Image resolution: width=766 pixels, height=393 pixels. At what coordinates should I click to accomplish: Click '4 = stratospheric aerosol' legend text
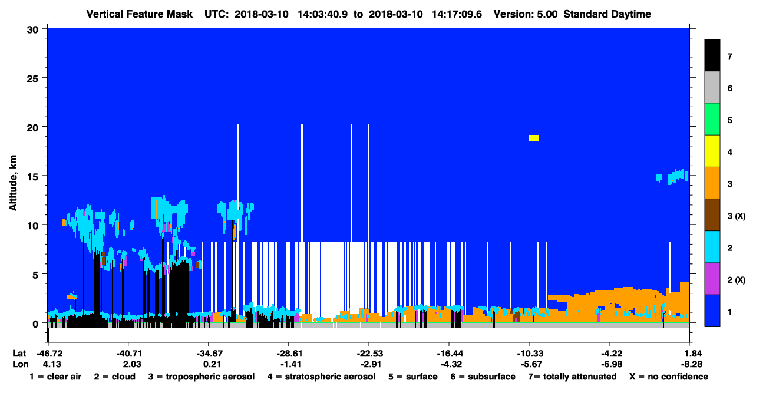tap(321, 377)
